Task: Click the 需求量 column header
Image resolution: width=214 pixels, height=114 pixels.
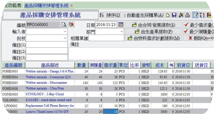Action: [110, 65]
